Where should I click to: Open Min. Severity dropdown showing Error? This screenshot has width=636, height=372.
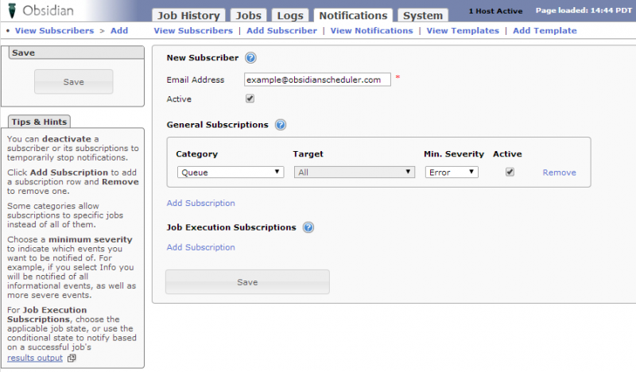pos(451,172)
